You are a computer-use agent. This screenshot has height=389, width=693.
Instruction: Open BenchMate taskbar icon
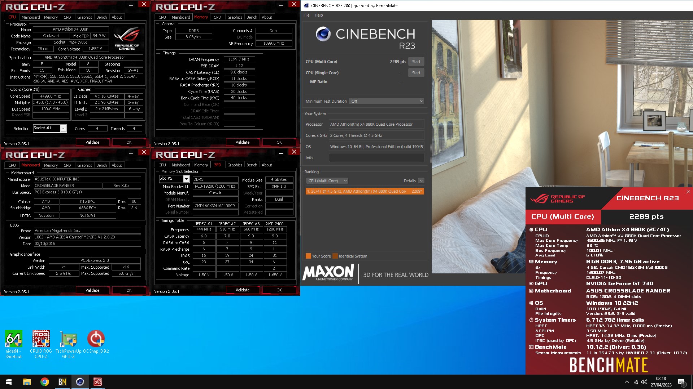(x=62, y=382)
